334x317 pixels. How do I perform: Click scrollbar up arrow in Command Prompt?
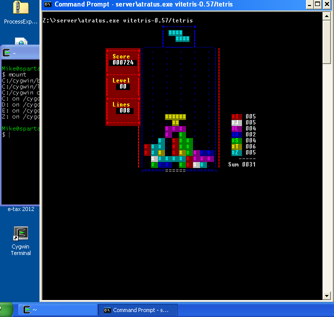coord(326,16)
